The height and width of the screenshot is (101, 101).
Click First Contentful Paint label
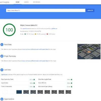pyautogui.click(x=7, y=79)
